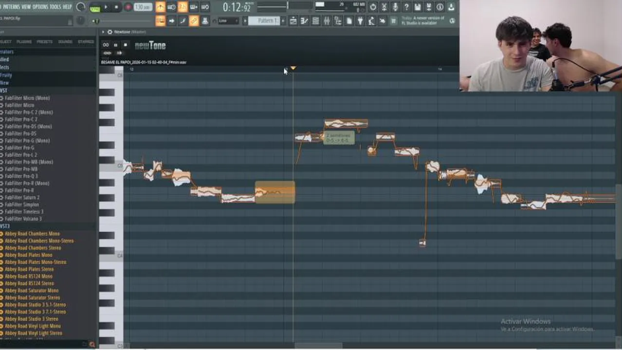This screenshot has height=350, width=622.
Task: Open the plugin picker plug icon
Action: tap(360, 21)
